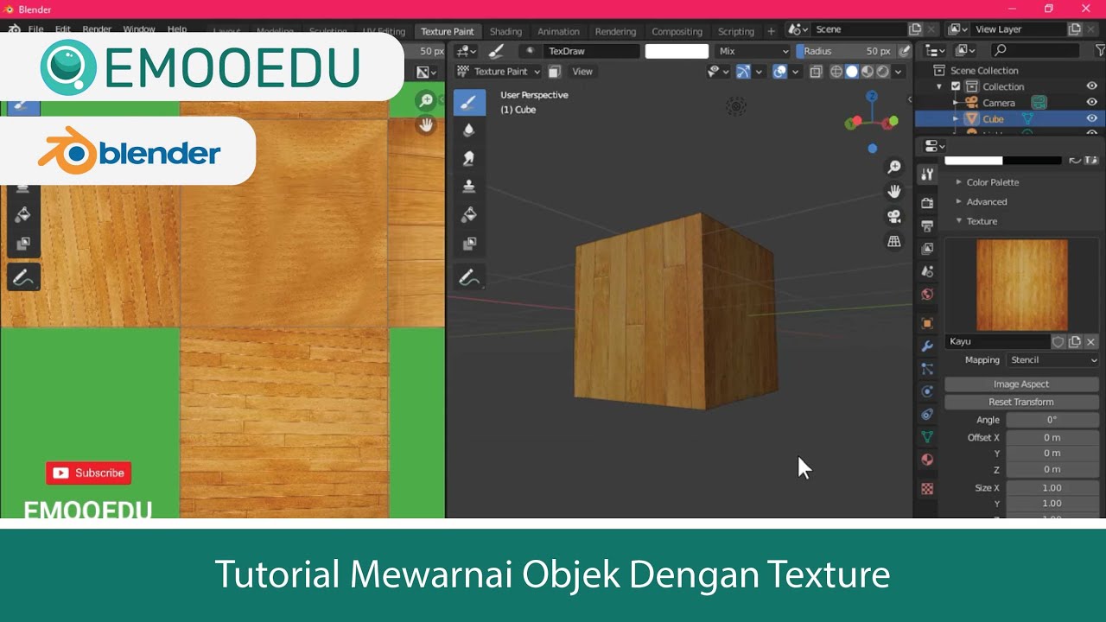The height and width of the screenshot is (622, 1106).
Task: Open the editor type dropdown in viewport header
Action: (467, 51)
